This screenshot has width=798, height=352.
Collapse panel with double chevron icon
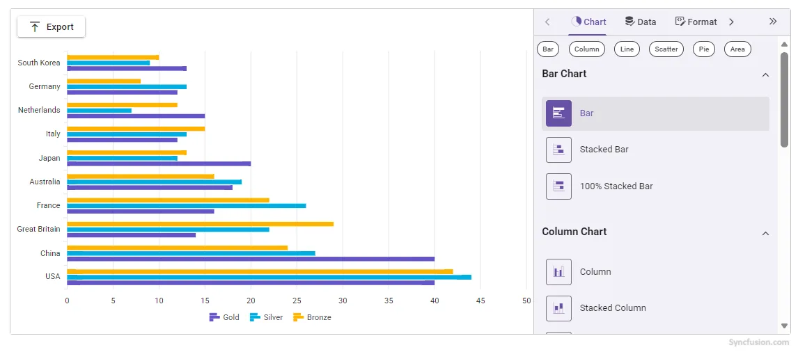[x=772, y=22]
